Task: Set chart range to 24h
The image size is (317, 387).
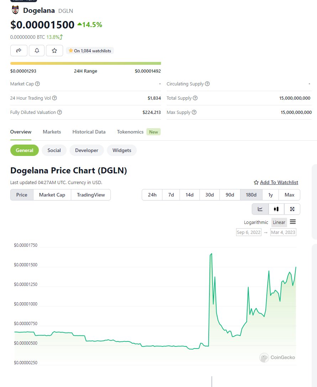Action: click(152, 195)
